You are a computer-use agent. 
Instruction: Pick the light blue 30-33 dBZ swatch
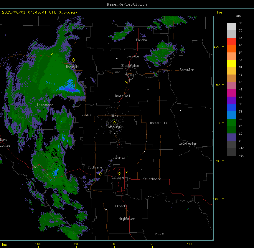tap(232, 115)
